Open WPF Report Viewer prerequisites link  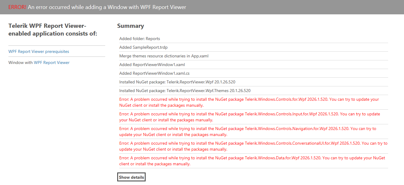click(39, 51)
